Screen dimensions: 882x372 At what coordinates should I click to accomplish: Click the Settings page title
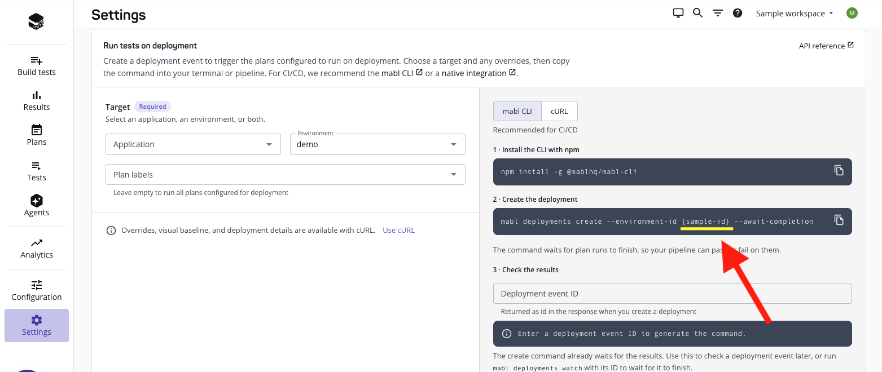[x=119, y=15]
